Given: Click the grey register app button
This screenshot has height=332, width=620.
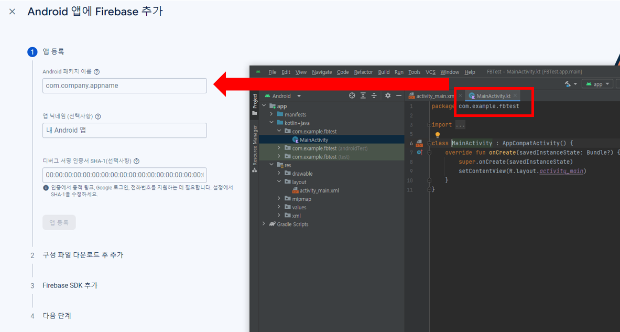Looking at the screenshot, I should [x=59, y=222].
